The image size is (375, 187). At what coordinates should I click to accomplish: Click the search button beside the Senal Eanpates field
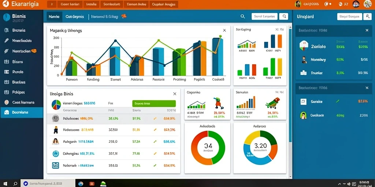coord(284,16)
